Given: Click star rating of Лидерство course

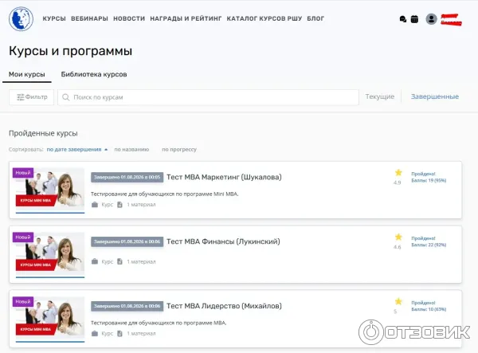Looking at the screenshot, I should 398,301.
